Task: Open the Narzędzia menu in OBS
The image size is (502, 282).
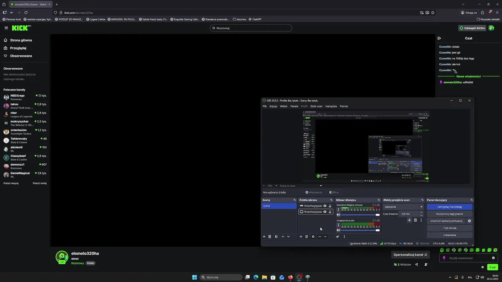Action: click(331, 106)
